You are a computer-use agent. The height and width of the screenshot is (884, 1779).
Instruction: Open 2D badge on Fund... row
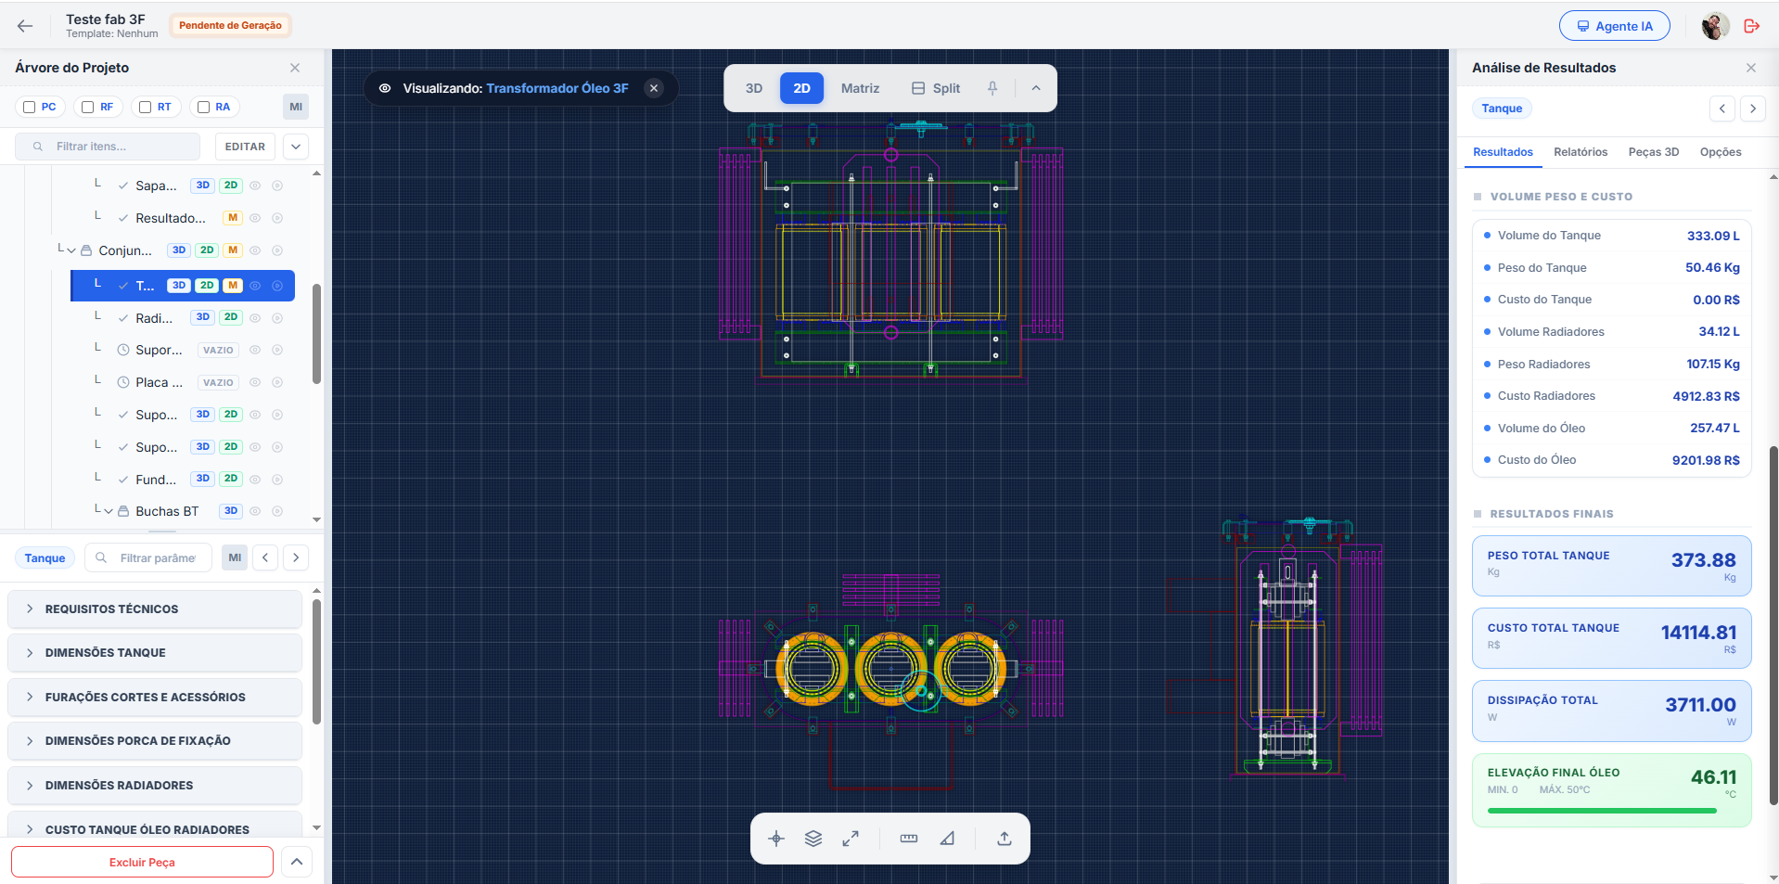[x=231, y=479]
